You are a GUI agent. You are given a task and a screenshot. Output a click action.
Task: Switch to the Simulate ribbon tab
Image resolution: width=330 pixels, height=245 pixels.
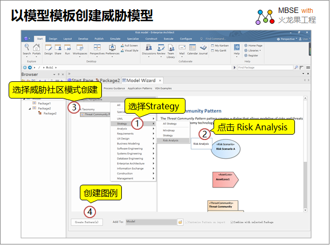115,39
